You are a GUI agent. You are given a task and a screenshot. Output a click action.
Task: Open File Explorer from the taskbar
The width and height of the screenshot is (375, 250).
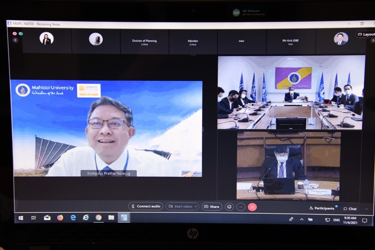pyautogui.click(x=111, y=218)
